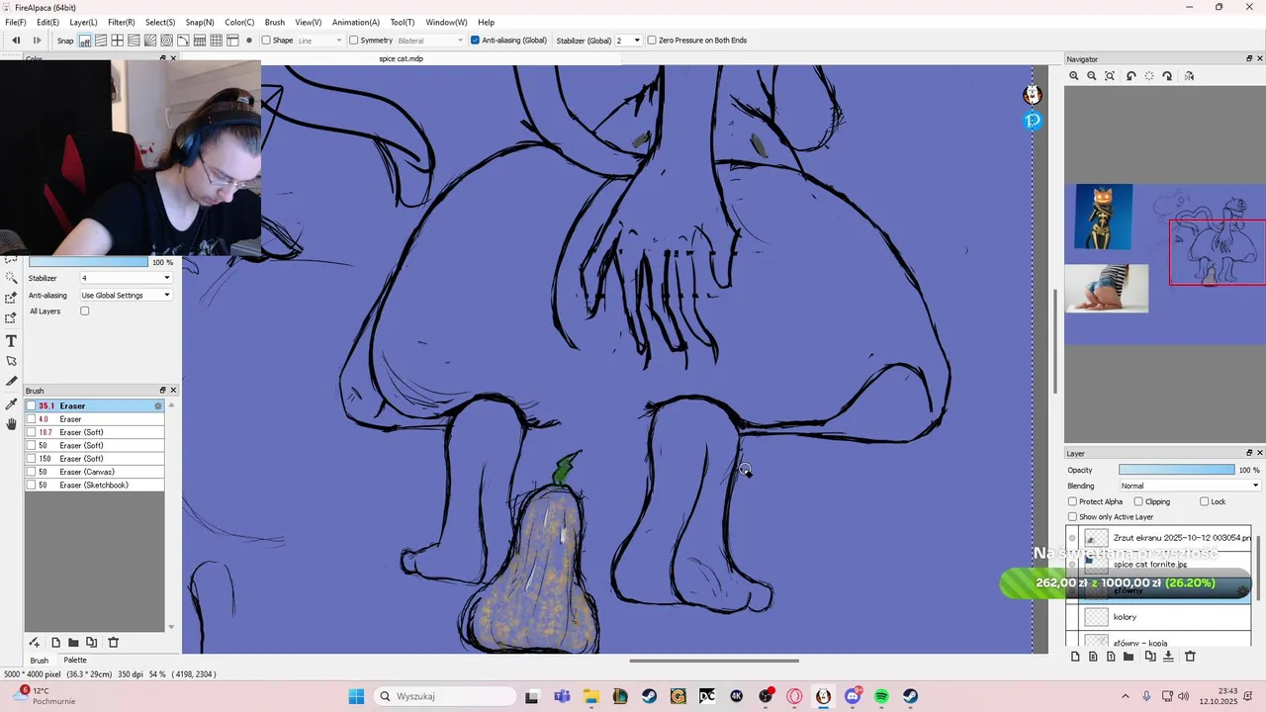The width and height of the screenshot is (1266, 712).
Task: Toggle Zero Pressure on Both Ends
Action: point(652,41)
